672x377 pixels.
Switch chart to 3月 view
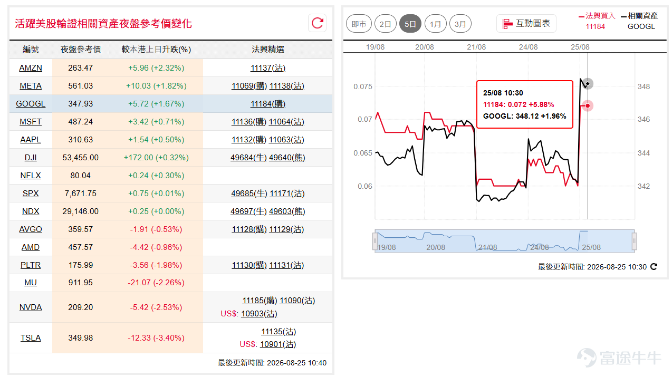point(460,24)
